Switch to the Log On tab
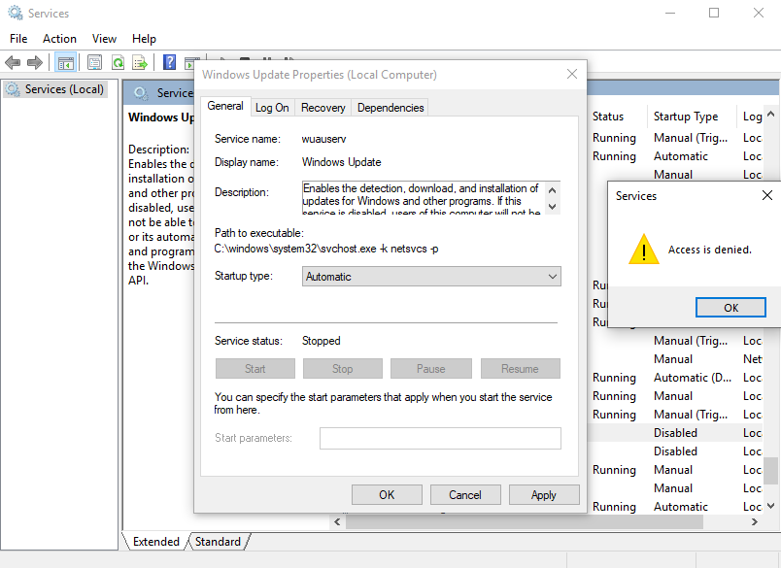781x568 pixels. pyautogui.click(x=272, y=108)
